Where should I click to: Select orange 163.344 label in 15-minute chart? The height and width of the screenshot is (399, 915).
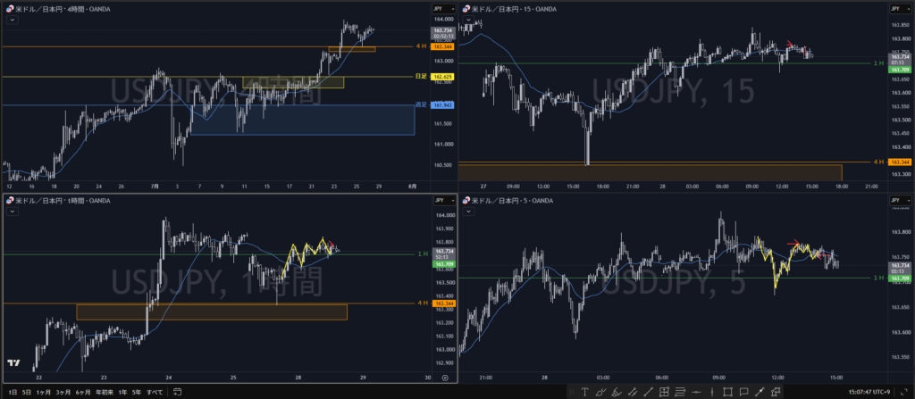[899, 162]
